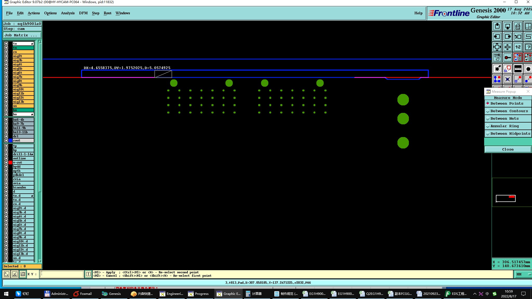Open the graphic tools wrench icon
Image resolution: width=532 pixels, height=299 pixels.
(497, 57)
